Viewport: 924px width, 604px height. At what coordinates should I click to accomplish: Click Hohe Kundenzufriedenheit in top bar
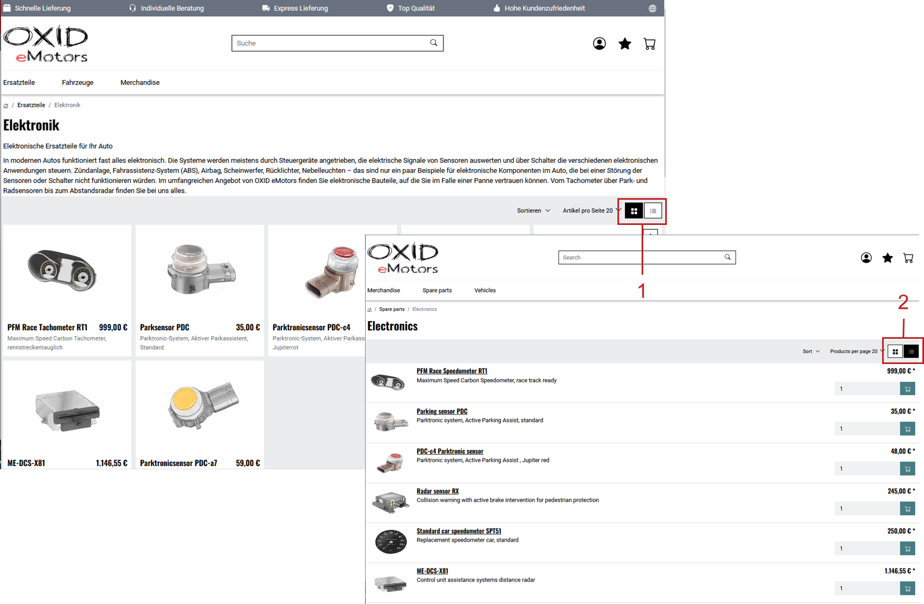pos(539,8)
